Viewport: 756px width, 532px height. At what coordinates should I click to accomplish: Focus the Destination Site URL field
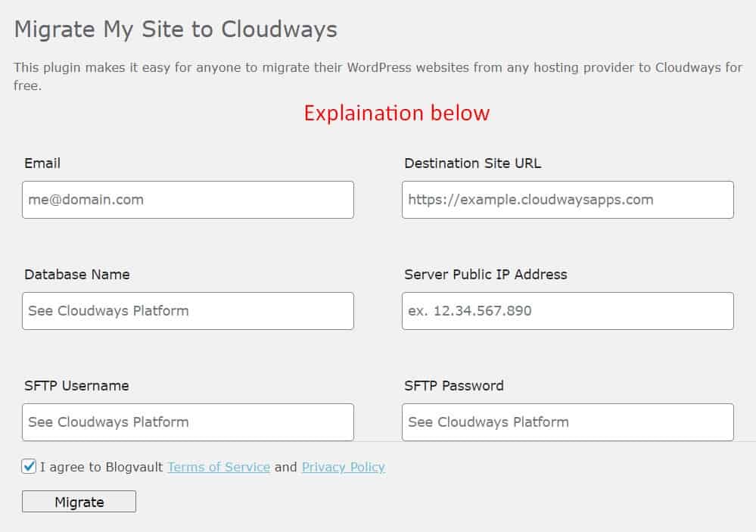coord(568,200)
